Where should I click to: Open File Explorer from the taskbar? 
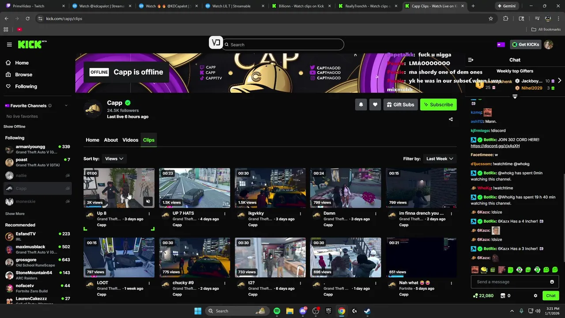[x=290, y=311]
